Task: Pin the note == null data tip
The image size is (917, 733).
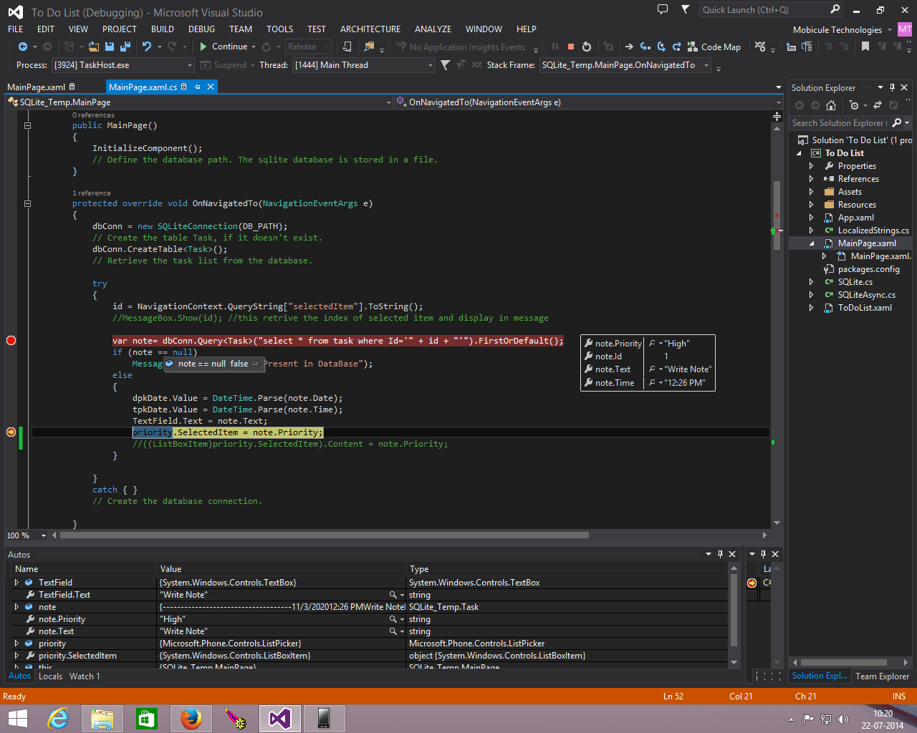Action: point(255,364)
